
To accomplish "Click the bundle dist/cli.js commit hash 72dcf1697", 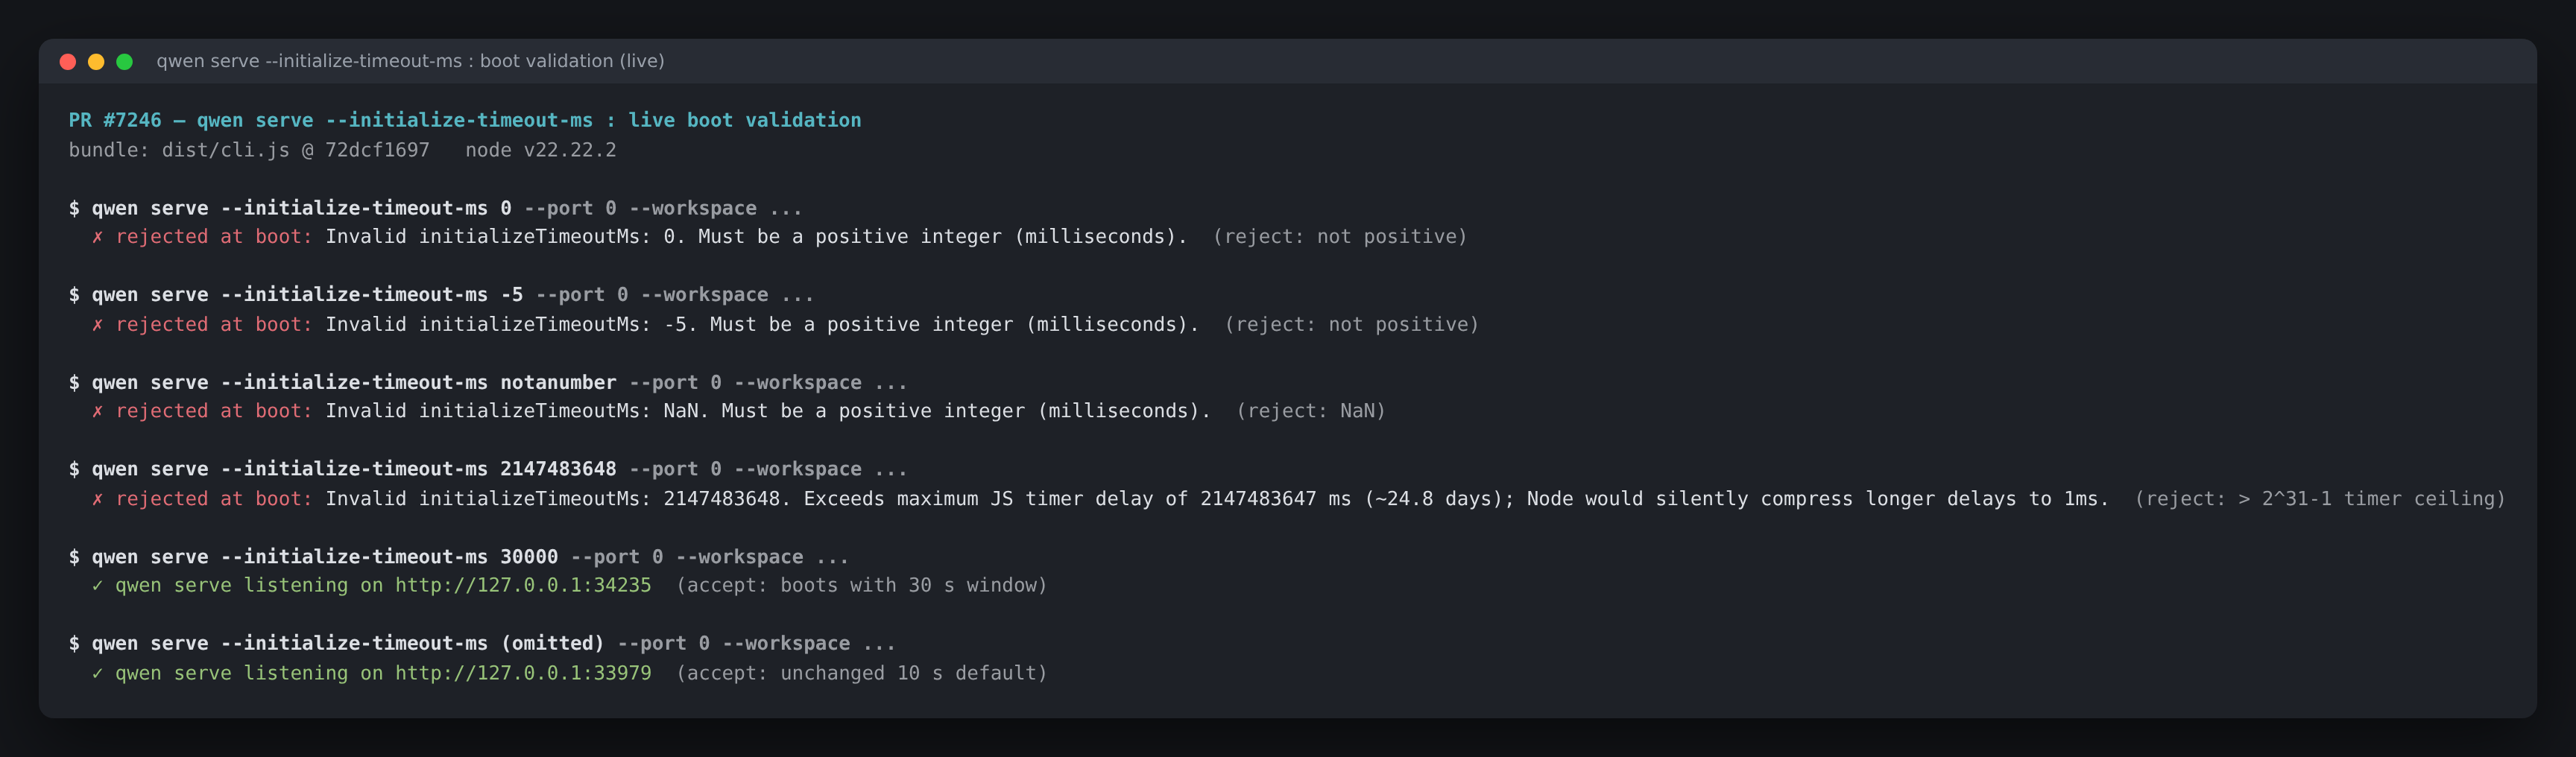I will pos(377,150).
